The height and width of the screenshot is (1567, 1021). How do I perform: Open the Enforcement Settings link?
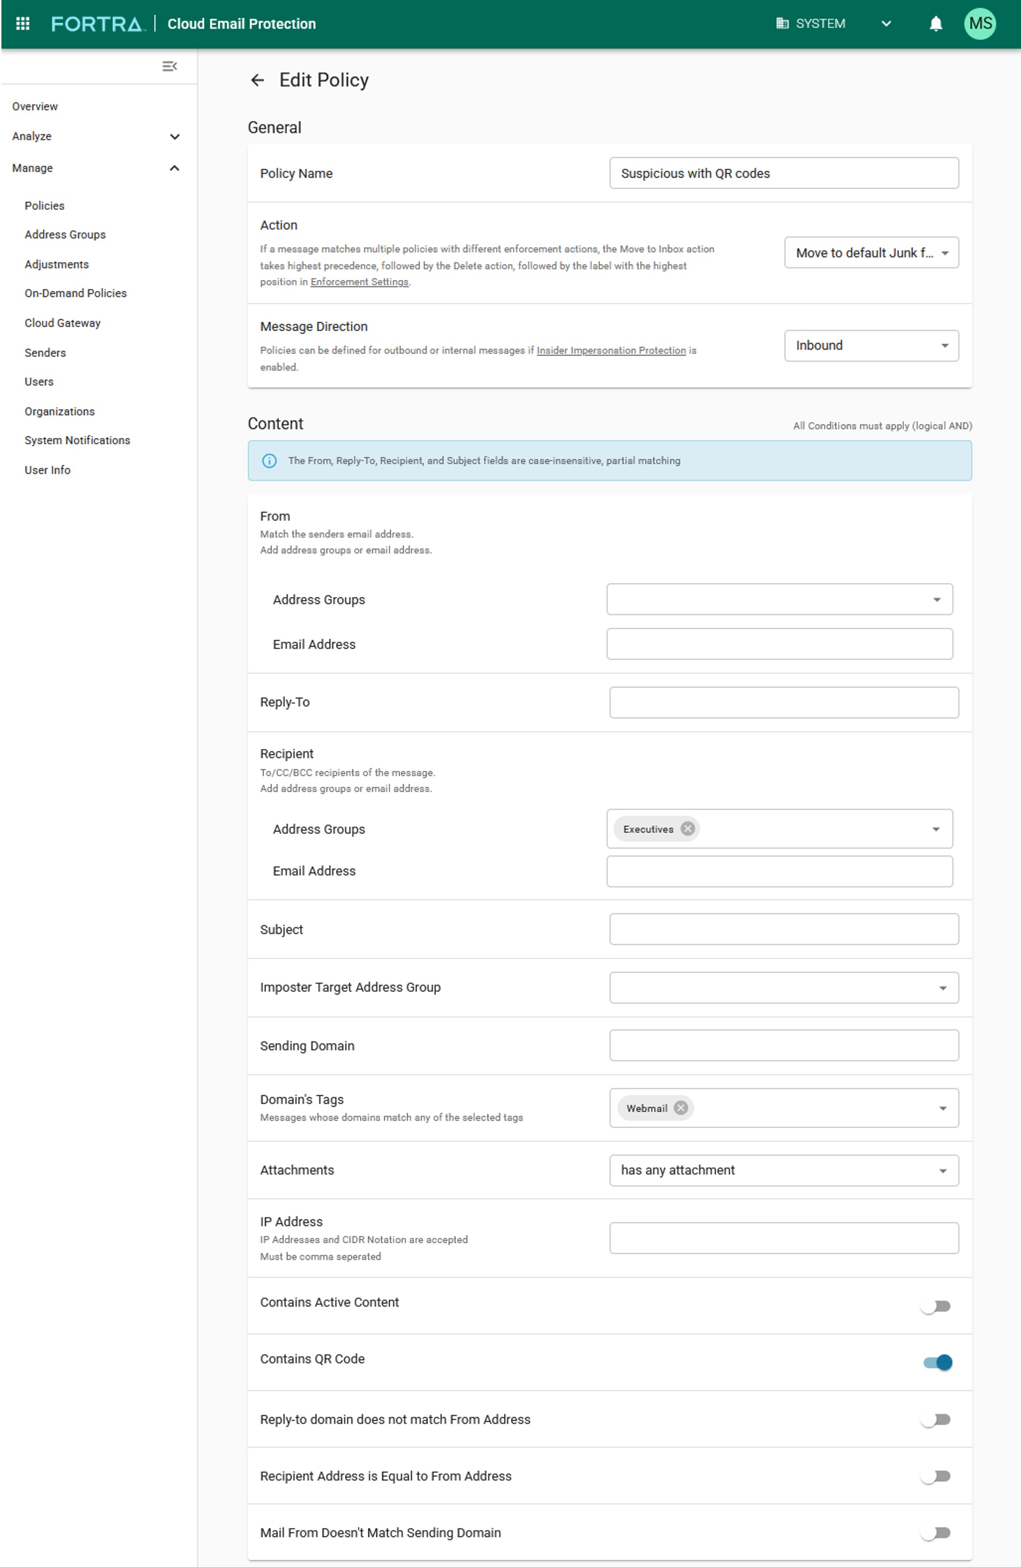359,282
